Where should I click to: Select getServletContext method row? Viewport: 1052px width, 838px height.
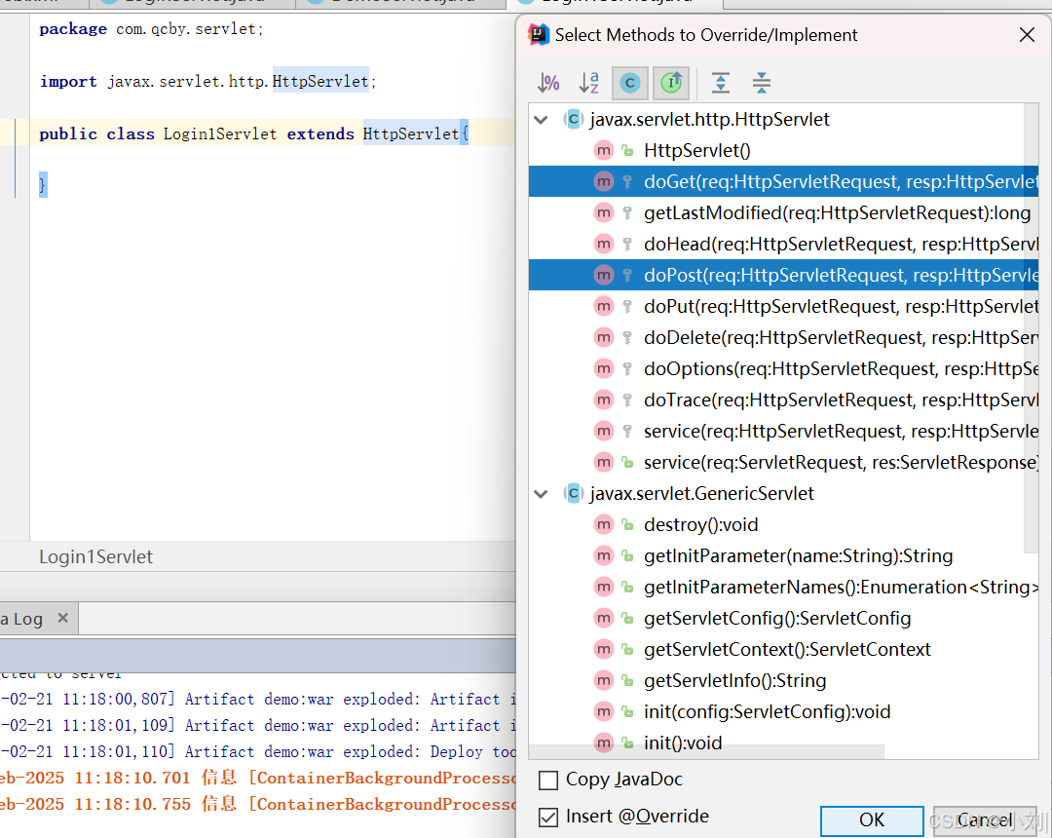pyautogui.click(x=783, y=650)
